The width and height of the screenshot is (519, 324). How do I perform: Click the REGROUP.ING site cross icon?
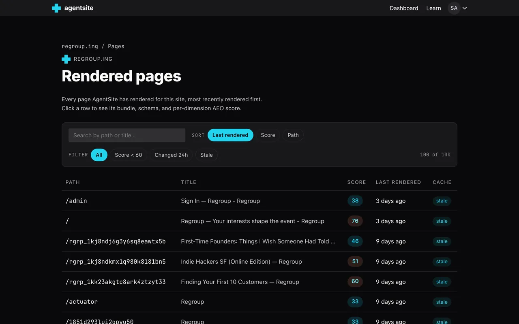66,59
